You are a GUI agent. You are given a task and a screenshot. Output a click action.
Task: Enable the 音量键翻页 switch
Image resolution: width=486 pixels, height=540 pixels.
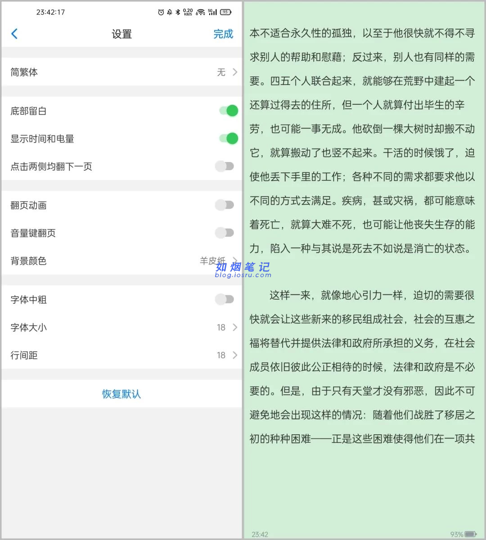(225, 233)
